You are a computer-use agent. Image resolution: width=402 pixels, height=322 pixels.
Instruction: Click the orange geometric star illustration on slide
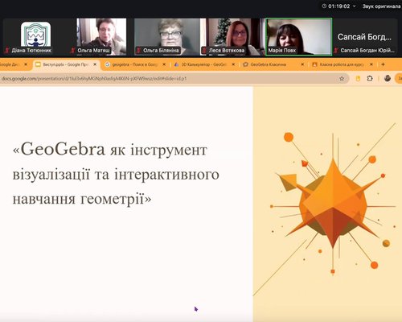332,204
